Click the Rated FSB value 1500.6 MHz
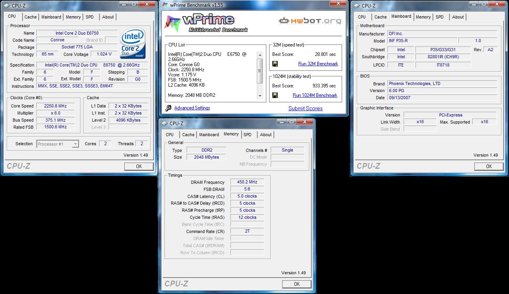Image resolution: width=509 pixels, height=294 pixels. [x=56, y=127]
